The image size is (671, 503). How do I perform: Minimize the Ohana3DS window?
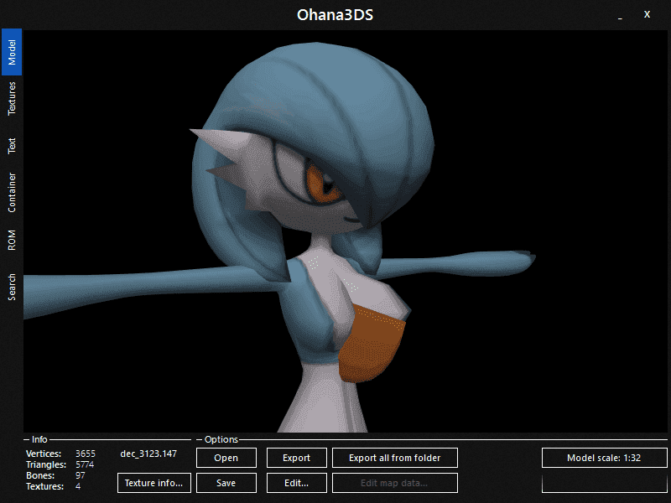(620, 15)
